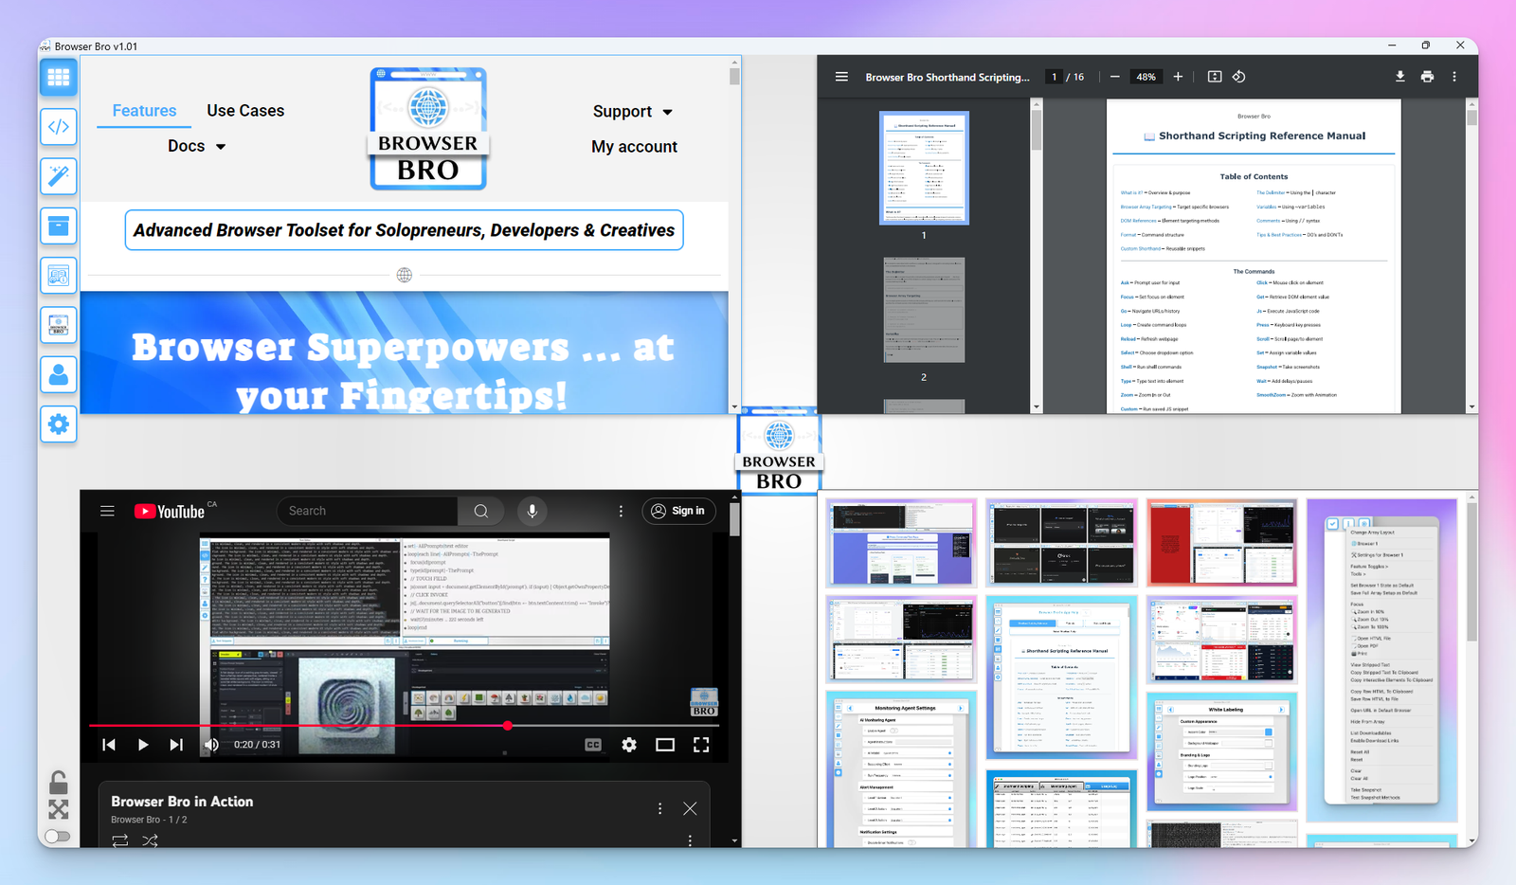Select the Features menu item

[x=144, y=111]
